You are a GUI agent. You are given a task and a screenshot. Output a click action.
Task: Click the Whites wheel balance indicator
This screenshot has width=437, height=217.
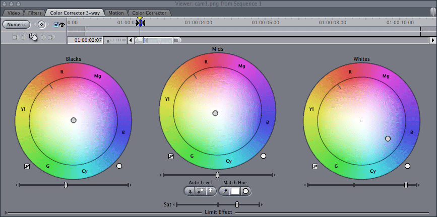[388, 139]
